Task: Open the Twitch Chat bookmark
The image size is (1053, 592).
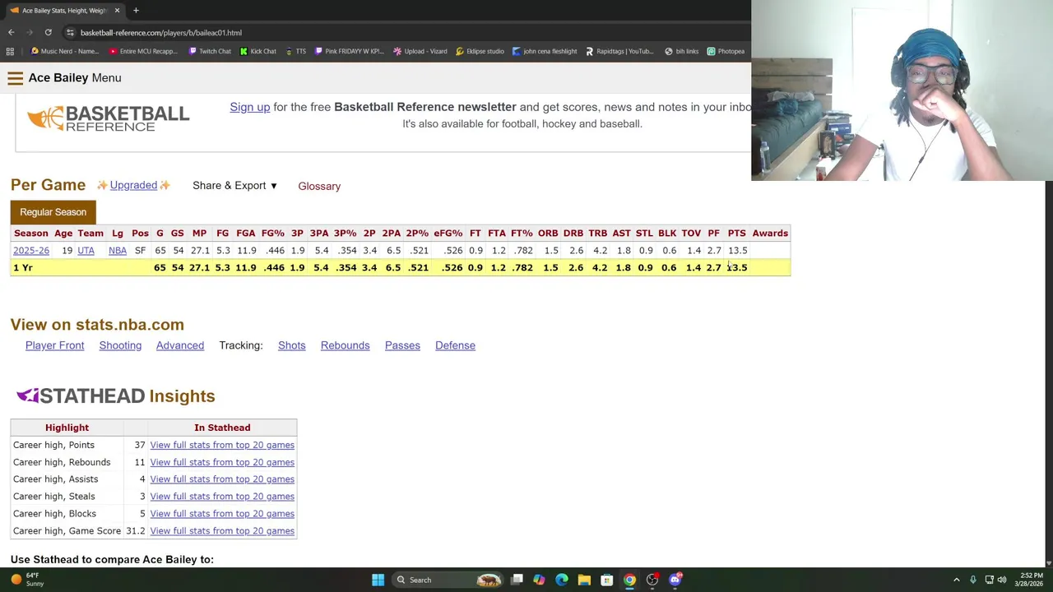Action: pyautogui.click(x=210, y=51)
